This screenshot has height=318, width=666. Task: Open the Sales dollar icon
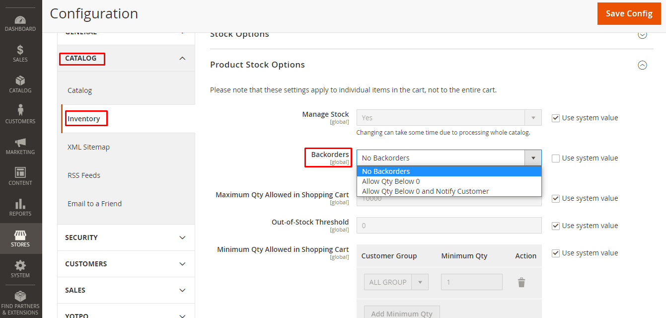20,50
